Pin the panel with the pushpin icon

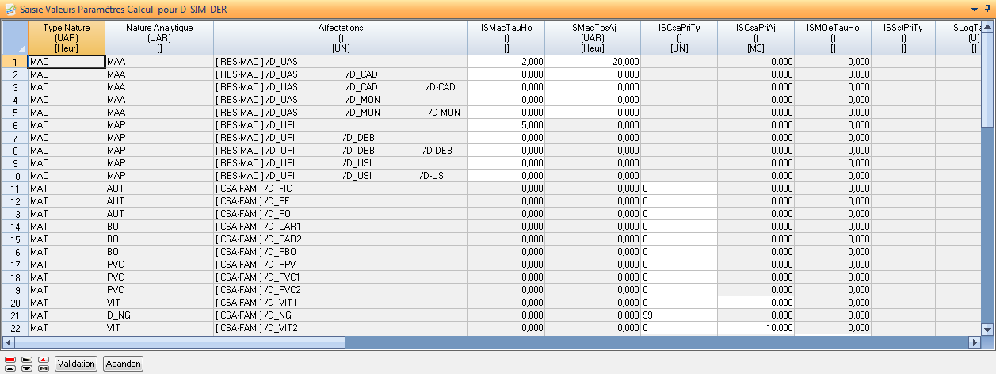click(x=987, y=8)
